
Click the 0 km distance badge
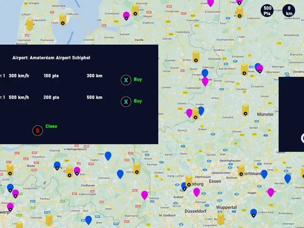[289, 10]
